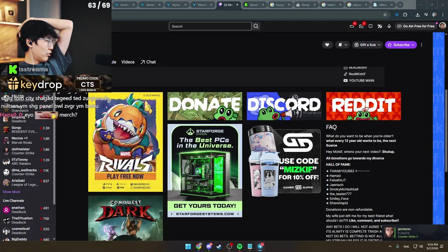Open cosmeticall live channel

click(x=27, y=231)
